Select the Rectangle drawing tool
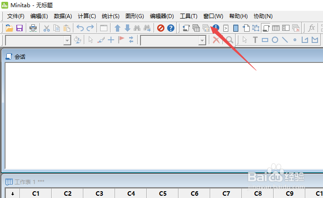This screenshot has width=323, height=198. (265, 40)
